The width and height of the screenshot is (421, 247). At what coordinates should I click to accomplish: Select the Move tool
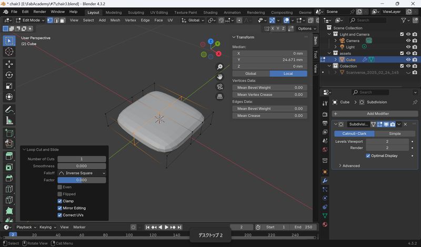click(x=9, y=64)
